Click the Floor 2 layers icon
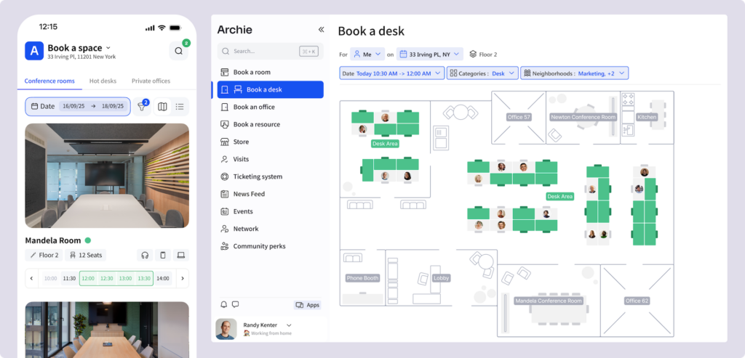 [x=473, y=54]
